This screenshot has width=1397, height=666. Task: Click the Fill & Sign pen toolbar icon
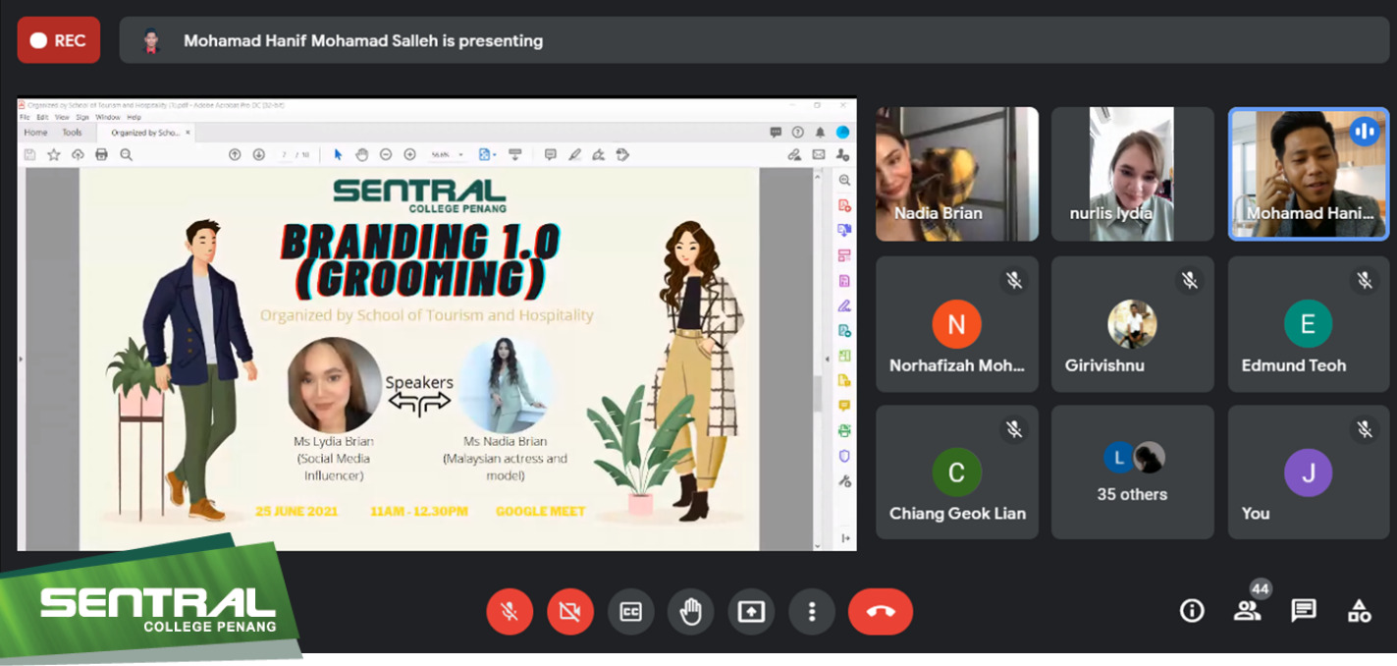pos(598,154)
